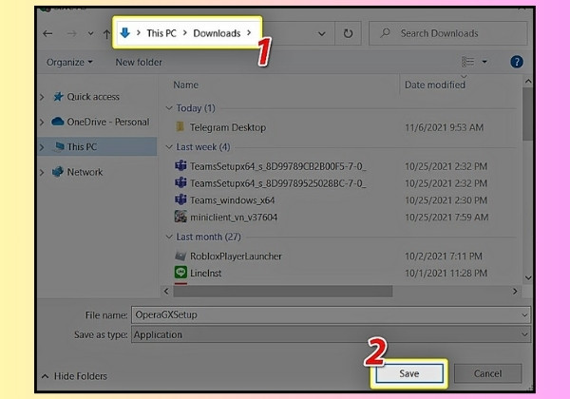Select This PC in navigation pane
This screenshot has height=399, width=570.
(x=82, y=147)
